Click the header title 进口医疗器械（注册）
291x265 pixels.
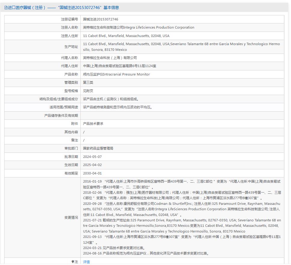[26, 8]
